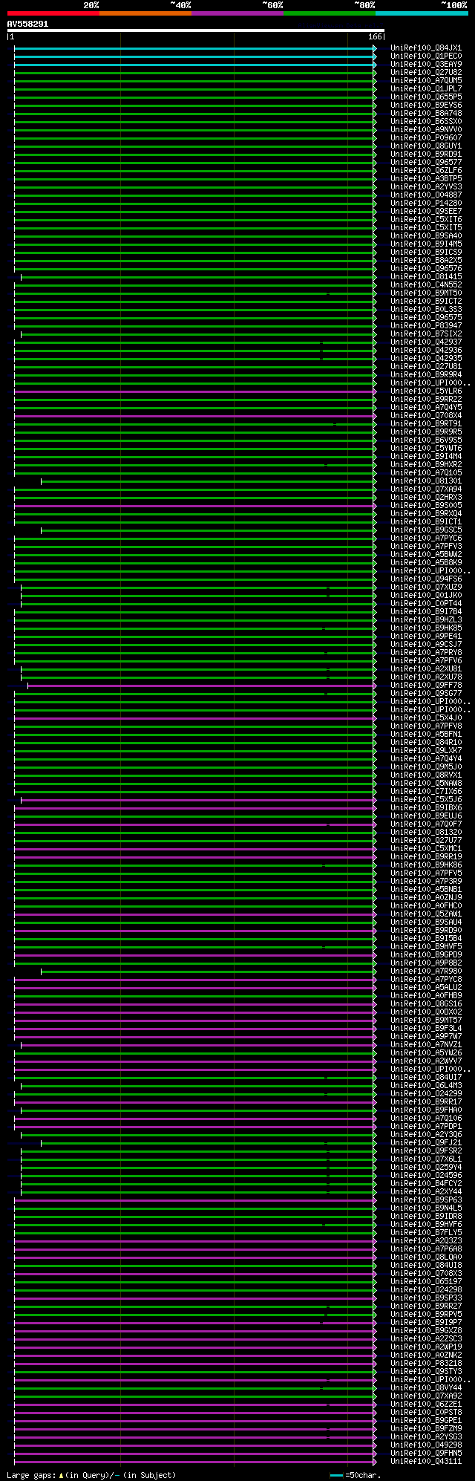Image resolution: width=475 pixels, height=1481 pixels.
Task: Click hit label UniRef100_C5XIT6
Action: click(426, 220)
